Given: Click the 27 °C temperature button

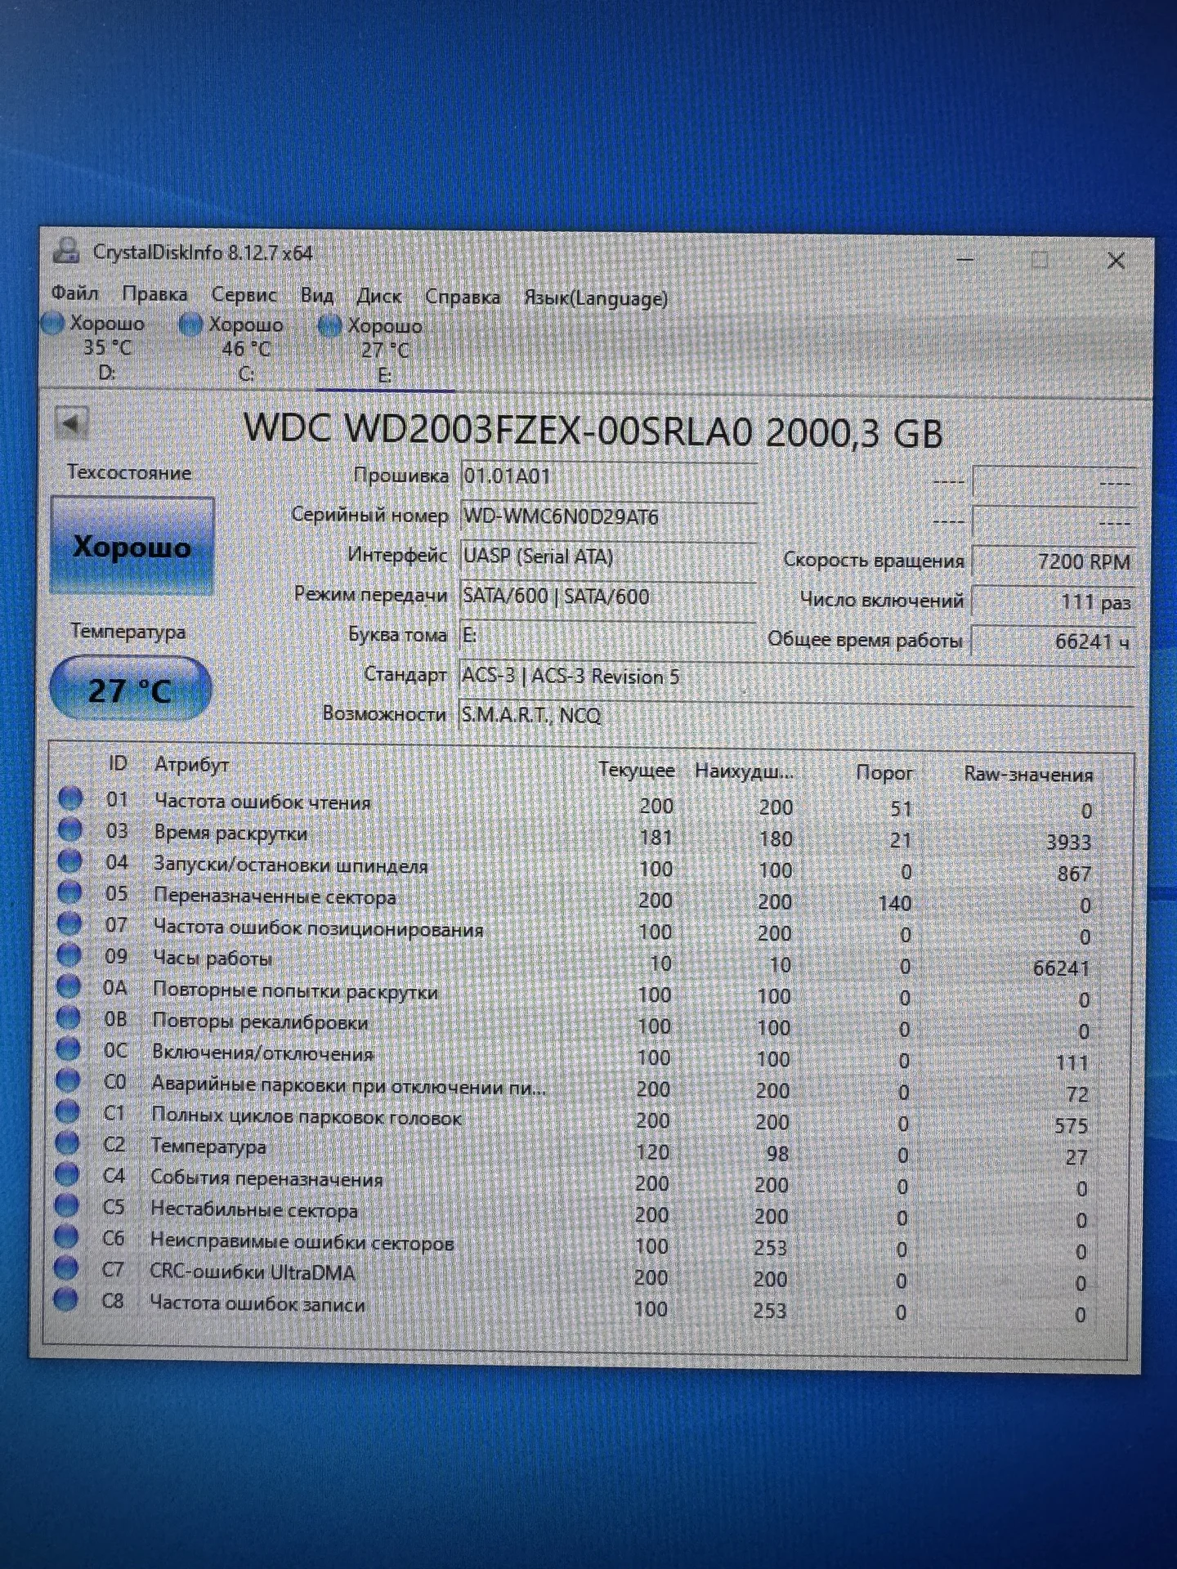Looking at the screenshot, I should click(x=130, y=691).
